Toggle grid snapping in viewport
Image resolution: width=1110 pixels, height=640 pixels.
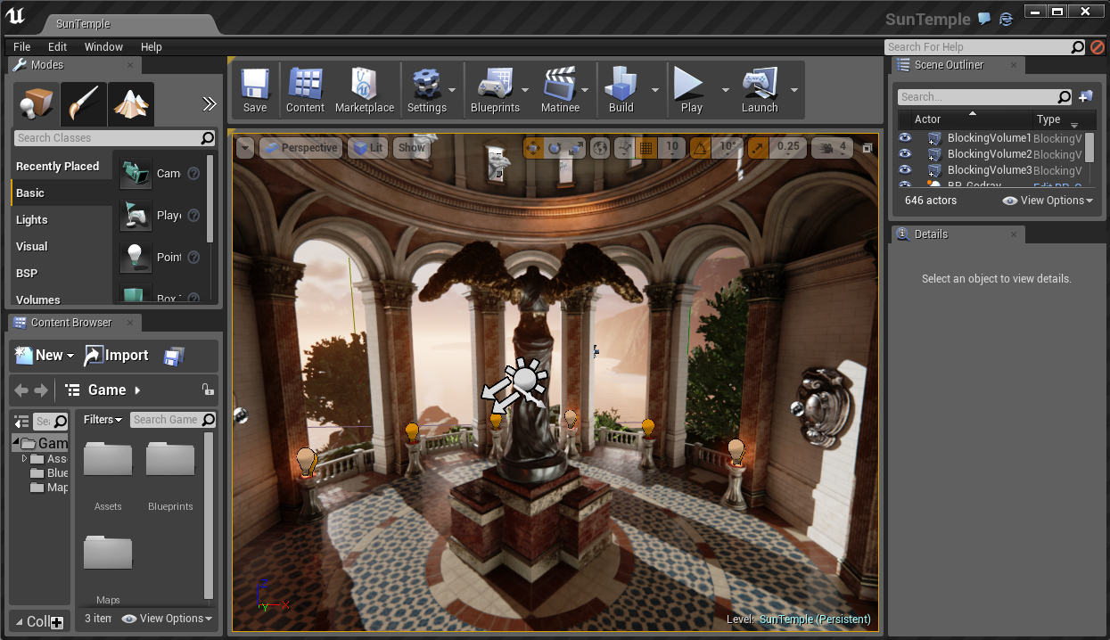(x=648, y=148)
